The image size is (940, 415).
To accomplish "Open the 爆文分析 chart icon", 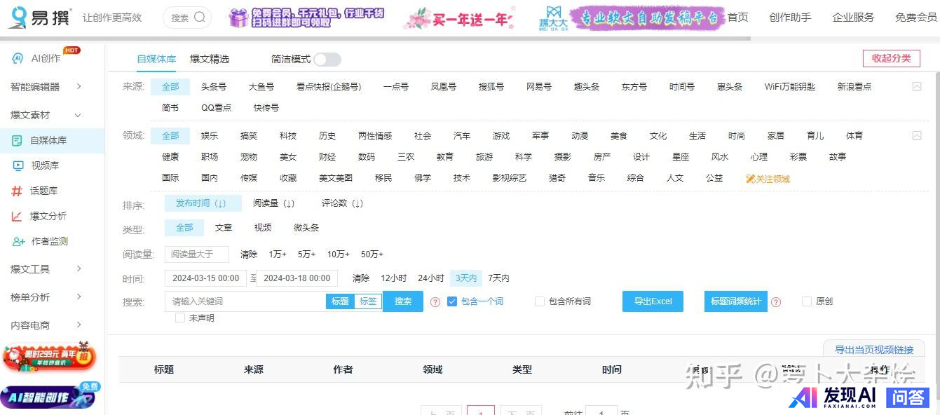I will point(17,216).
